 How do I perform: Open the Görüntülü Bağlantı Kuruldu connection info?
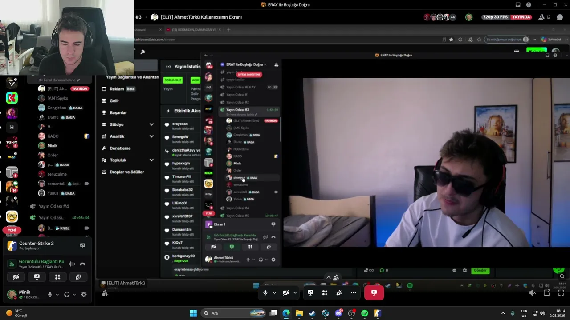click(x=41, y=261)
